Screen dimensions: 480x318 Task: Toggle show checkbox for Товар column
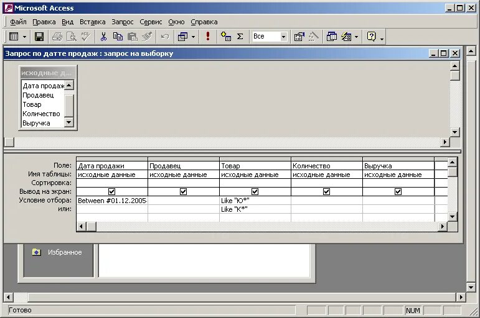255,191
